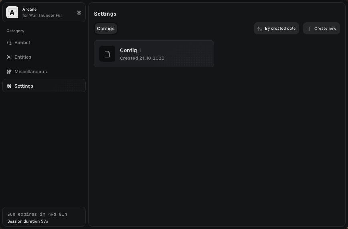
Task: Click the sort arrows icon
Action: click(260, 29)
